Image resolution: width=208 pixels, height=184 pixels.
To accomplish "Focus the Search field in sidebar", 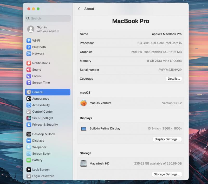I will (x=48, y=18).
